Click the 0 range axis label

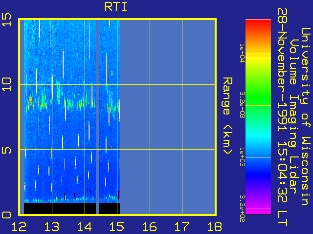click(6, 215)
